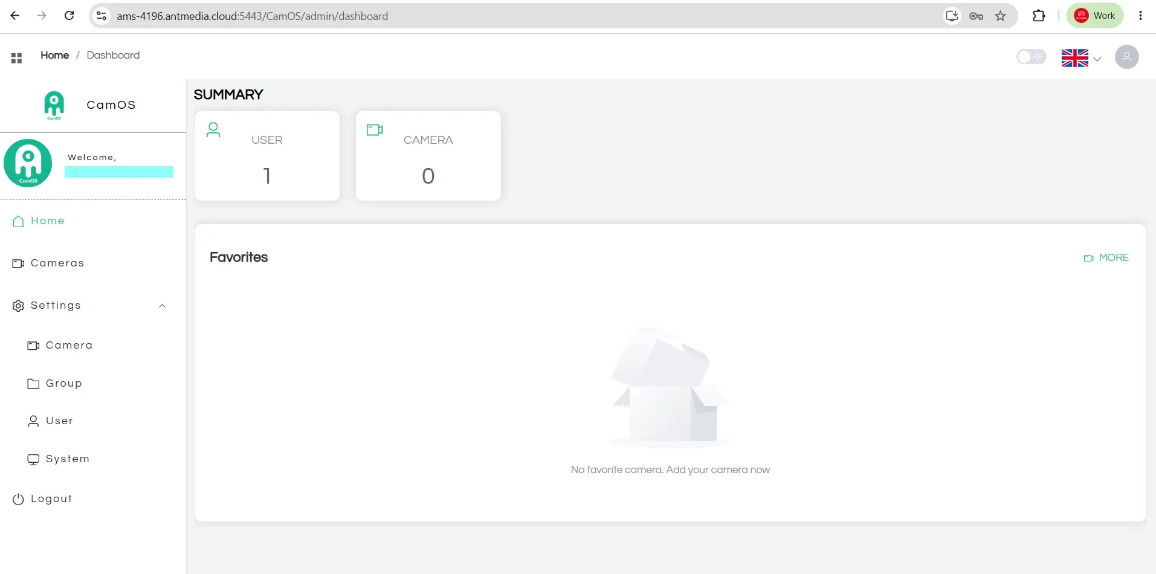The width and height of the screenshot is (1156, 574).
Task: Click the browser back arrow
Action: (15, 16)
